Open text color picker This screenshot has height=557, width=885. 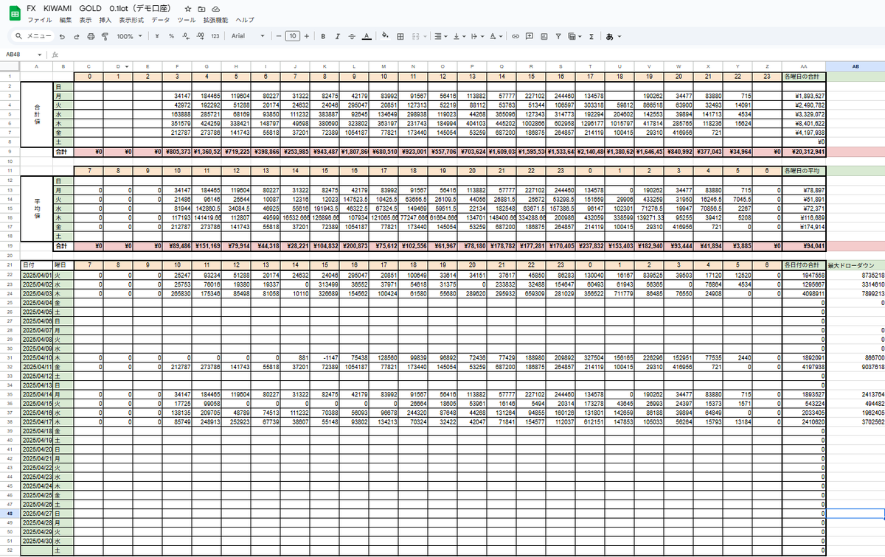coord(366,35)
